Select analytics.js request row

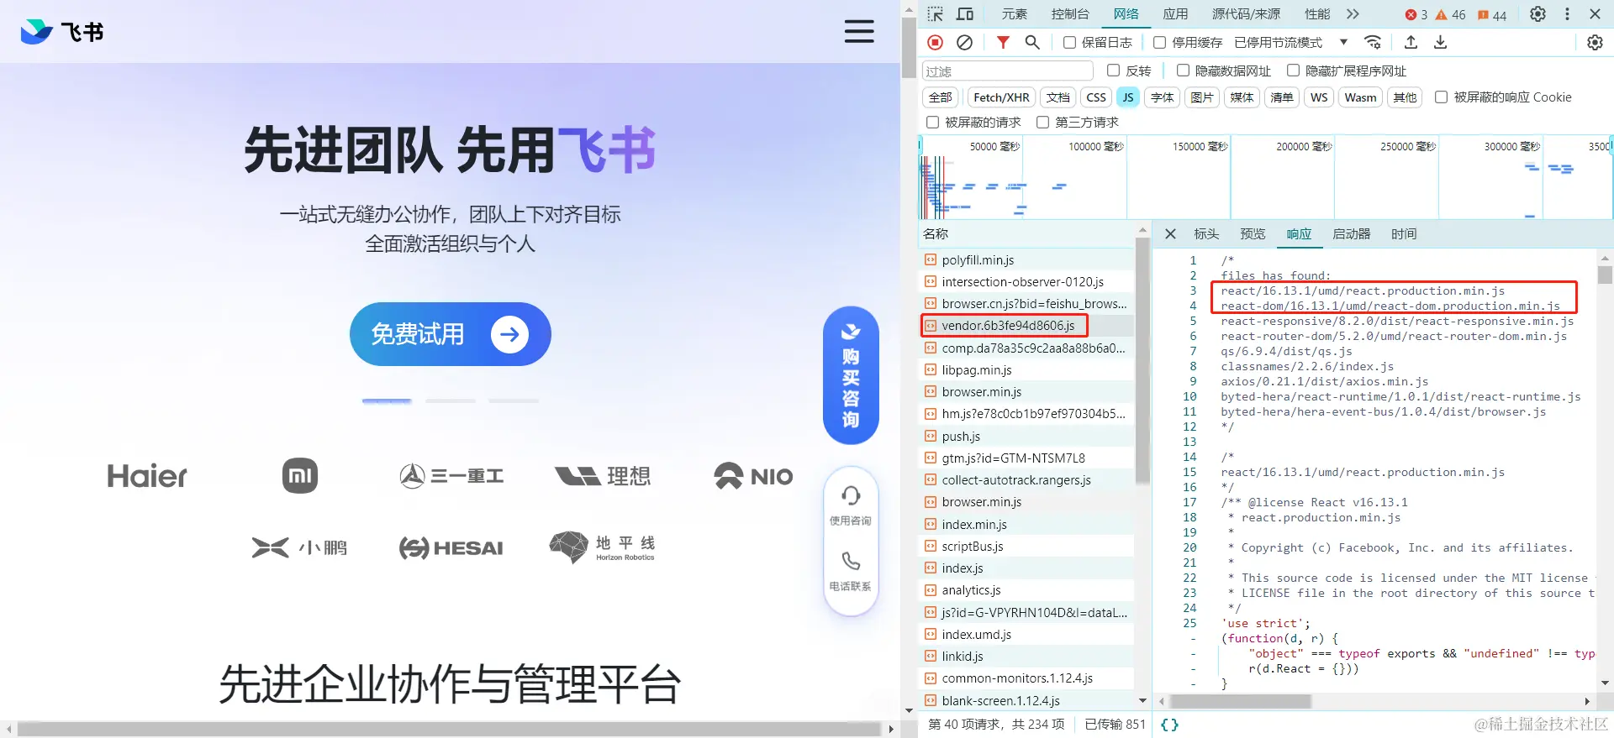pos(1027,590)
